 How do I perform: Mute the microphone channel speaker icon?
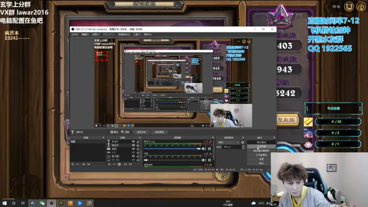204,149
